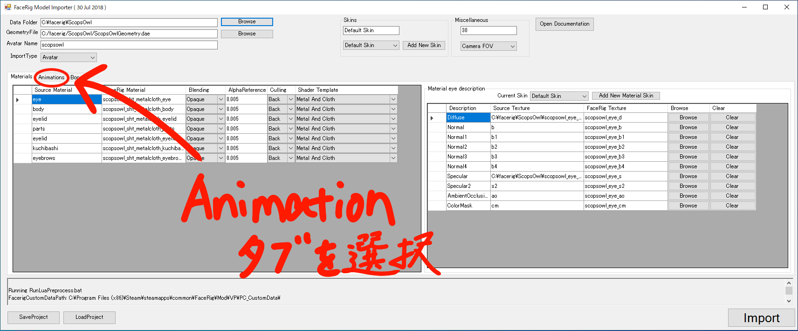Click Add New Material Skin
The image size is (798, 331).
[x=626, y=96]
